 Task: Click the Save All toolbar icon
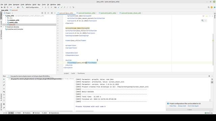4,7
